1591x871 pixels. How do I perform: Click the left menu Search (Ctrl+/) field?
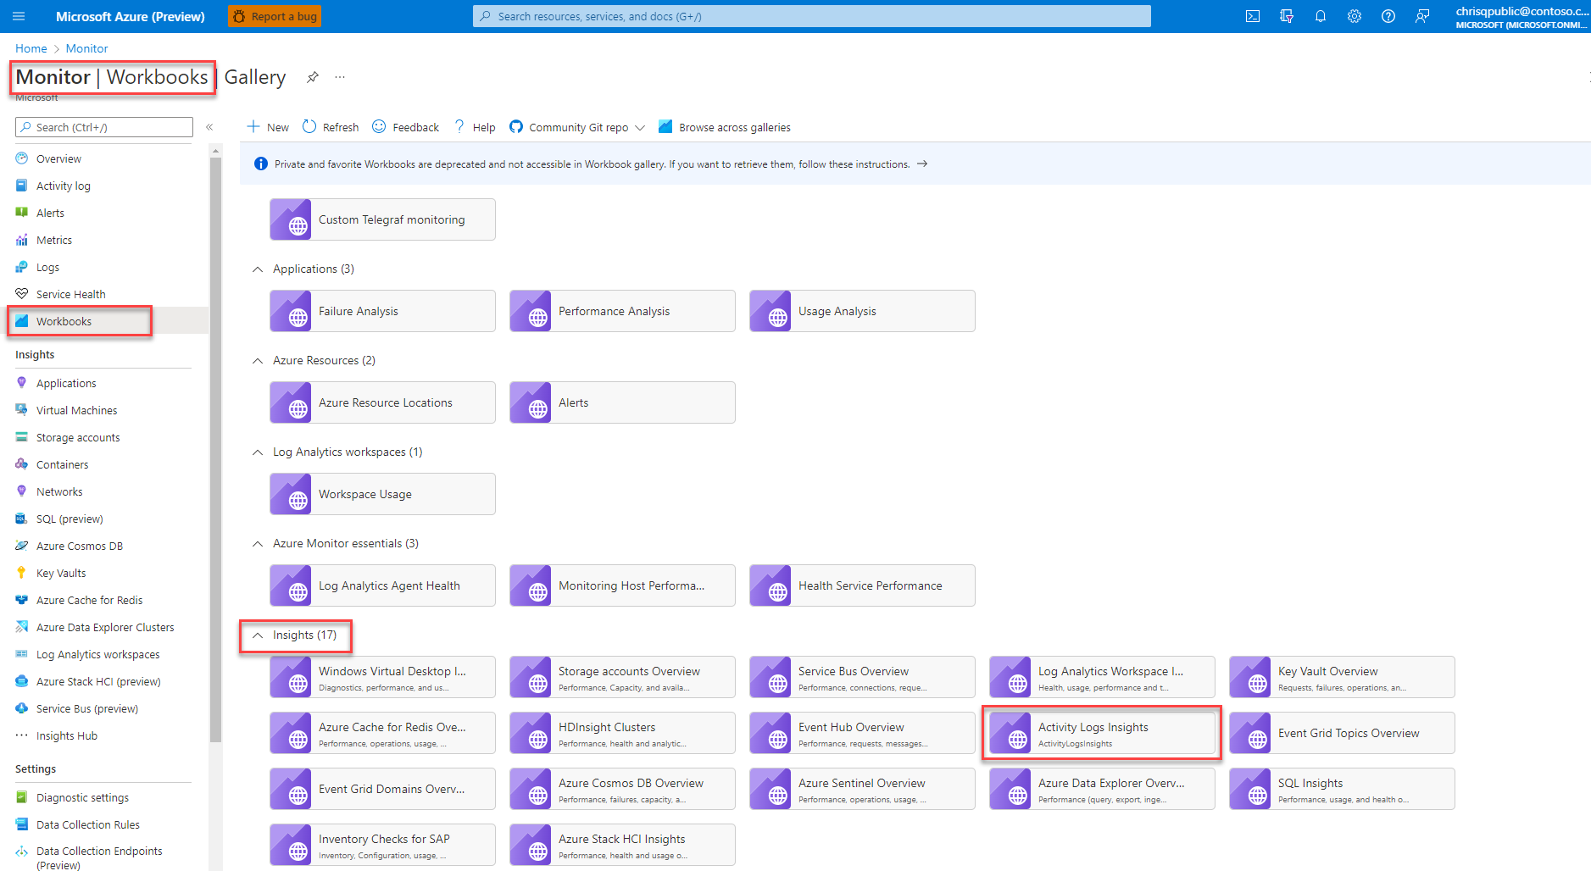tap(104, 127)
